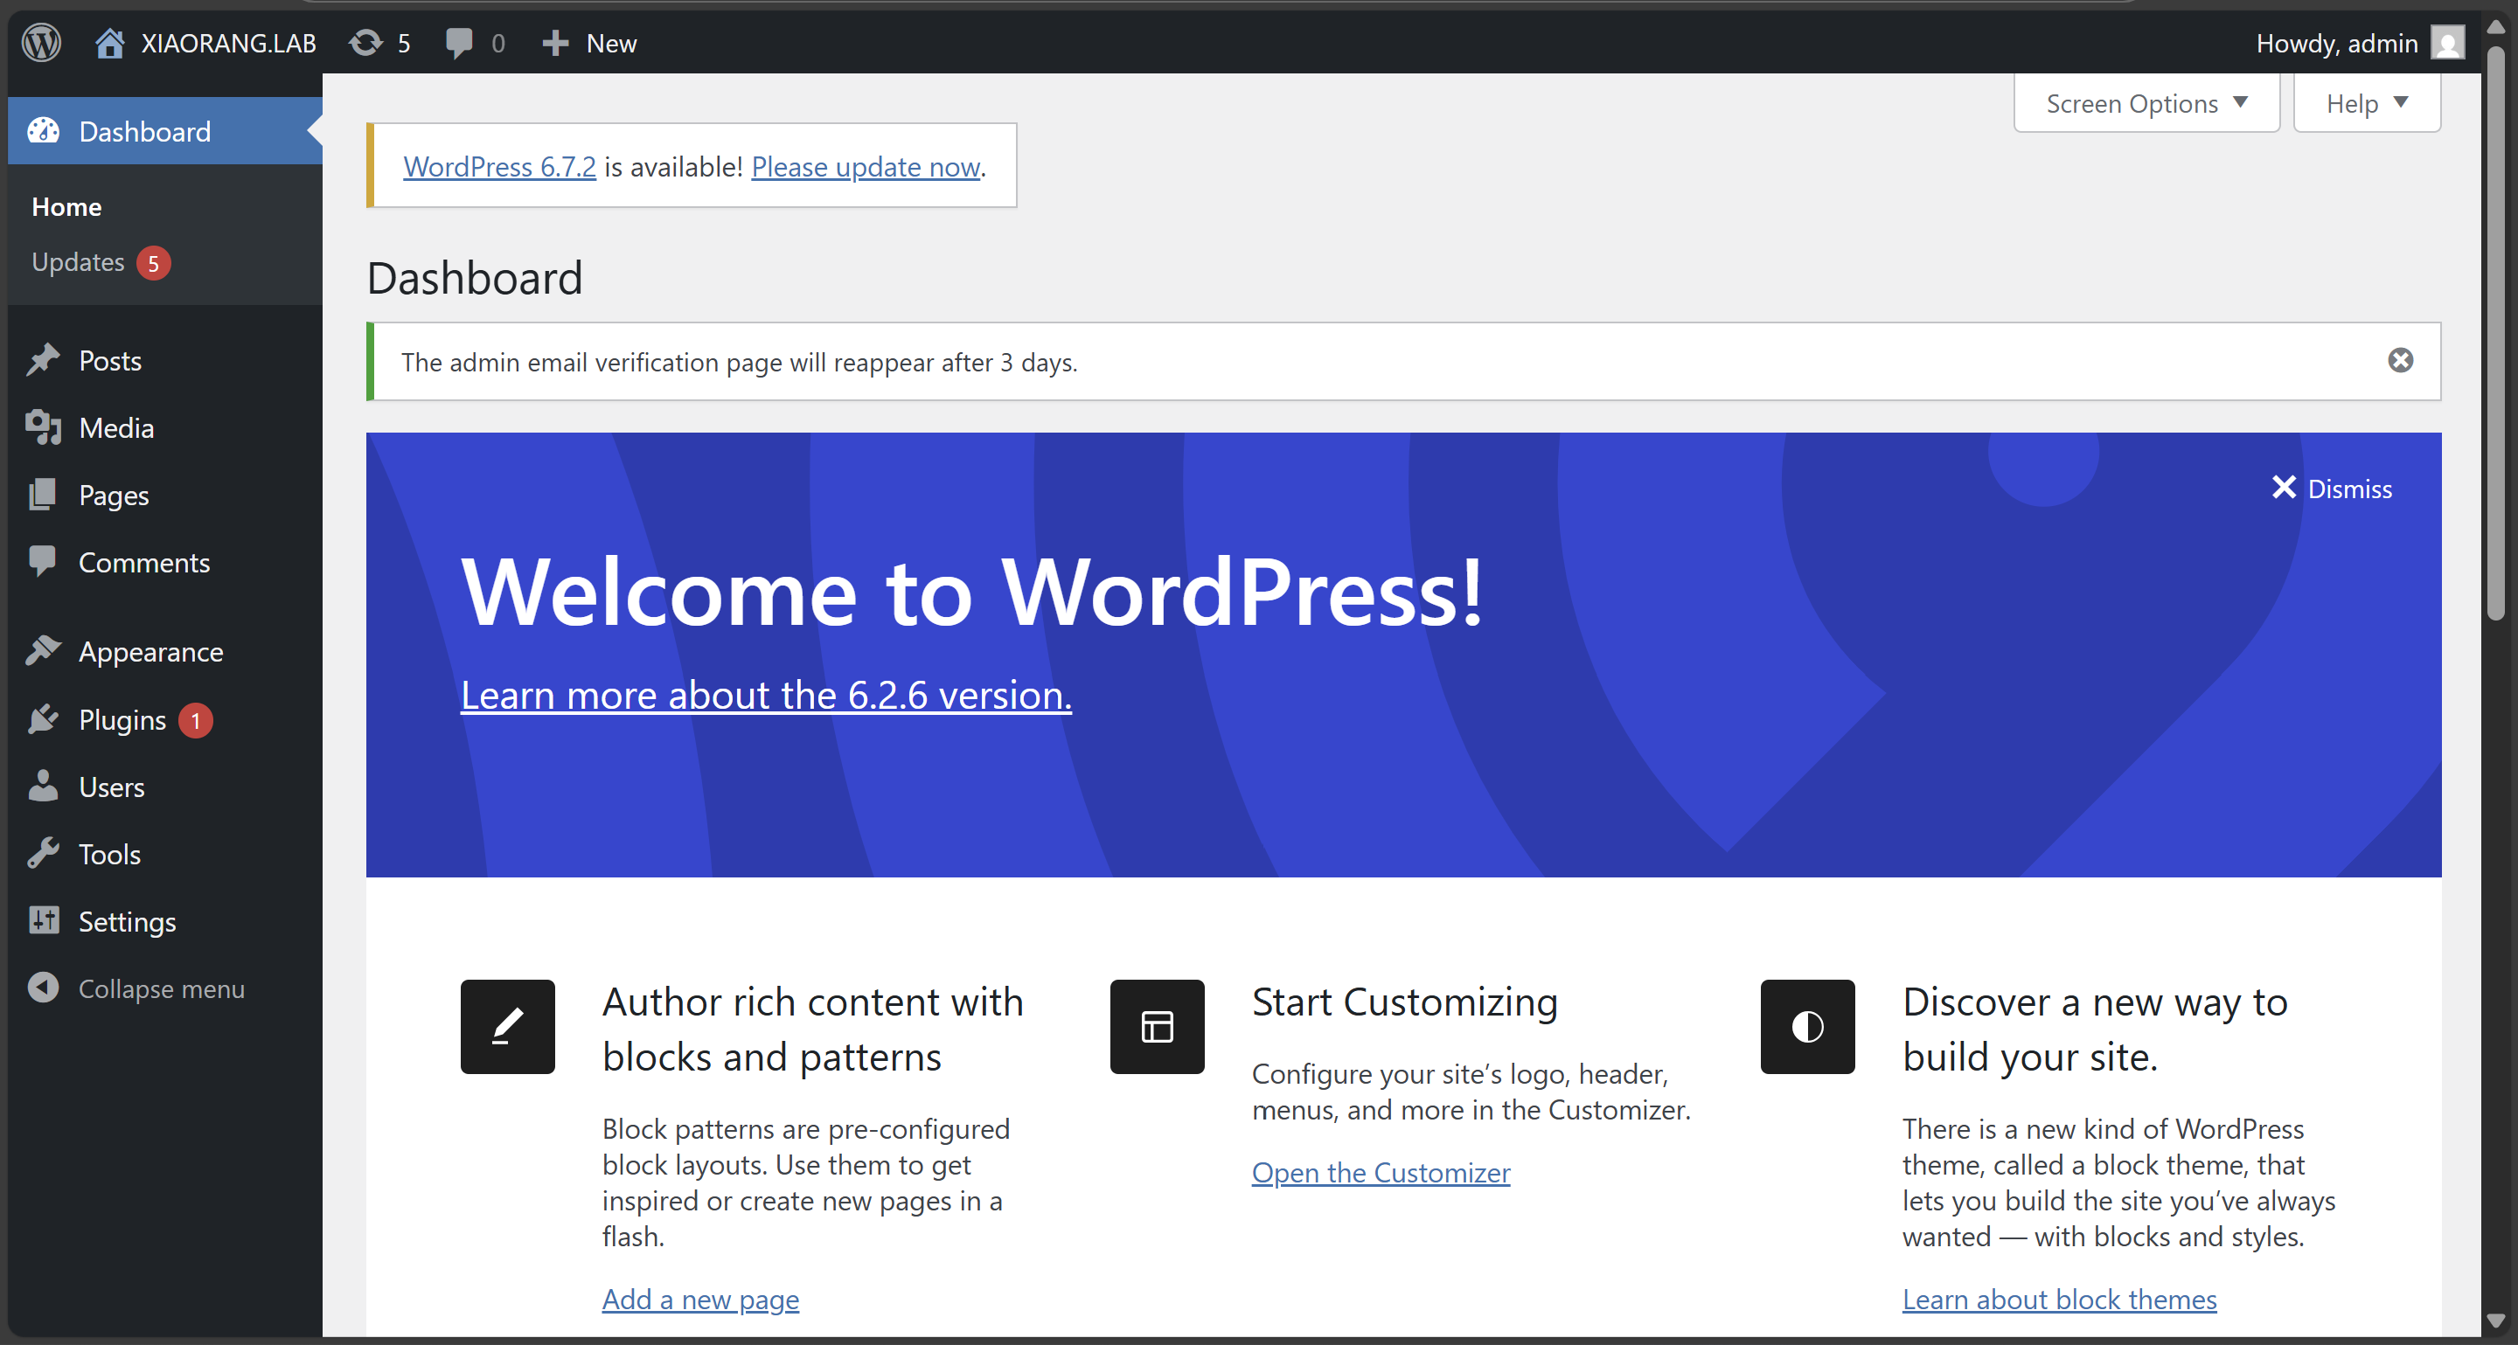This screenshot has height=1345, width=2518.
Task: Click Collapse menu text
Action: click(x=161, y=989)
